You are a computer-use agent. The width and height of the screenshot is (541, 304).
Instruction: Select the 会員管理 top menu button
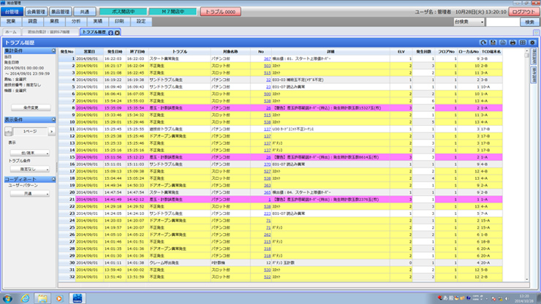(37, 12)
